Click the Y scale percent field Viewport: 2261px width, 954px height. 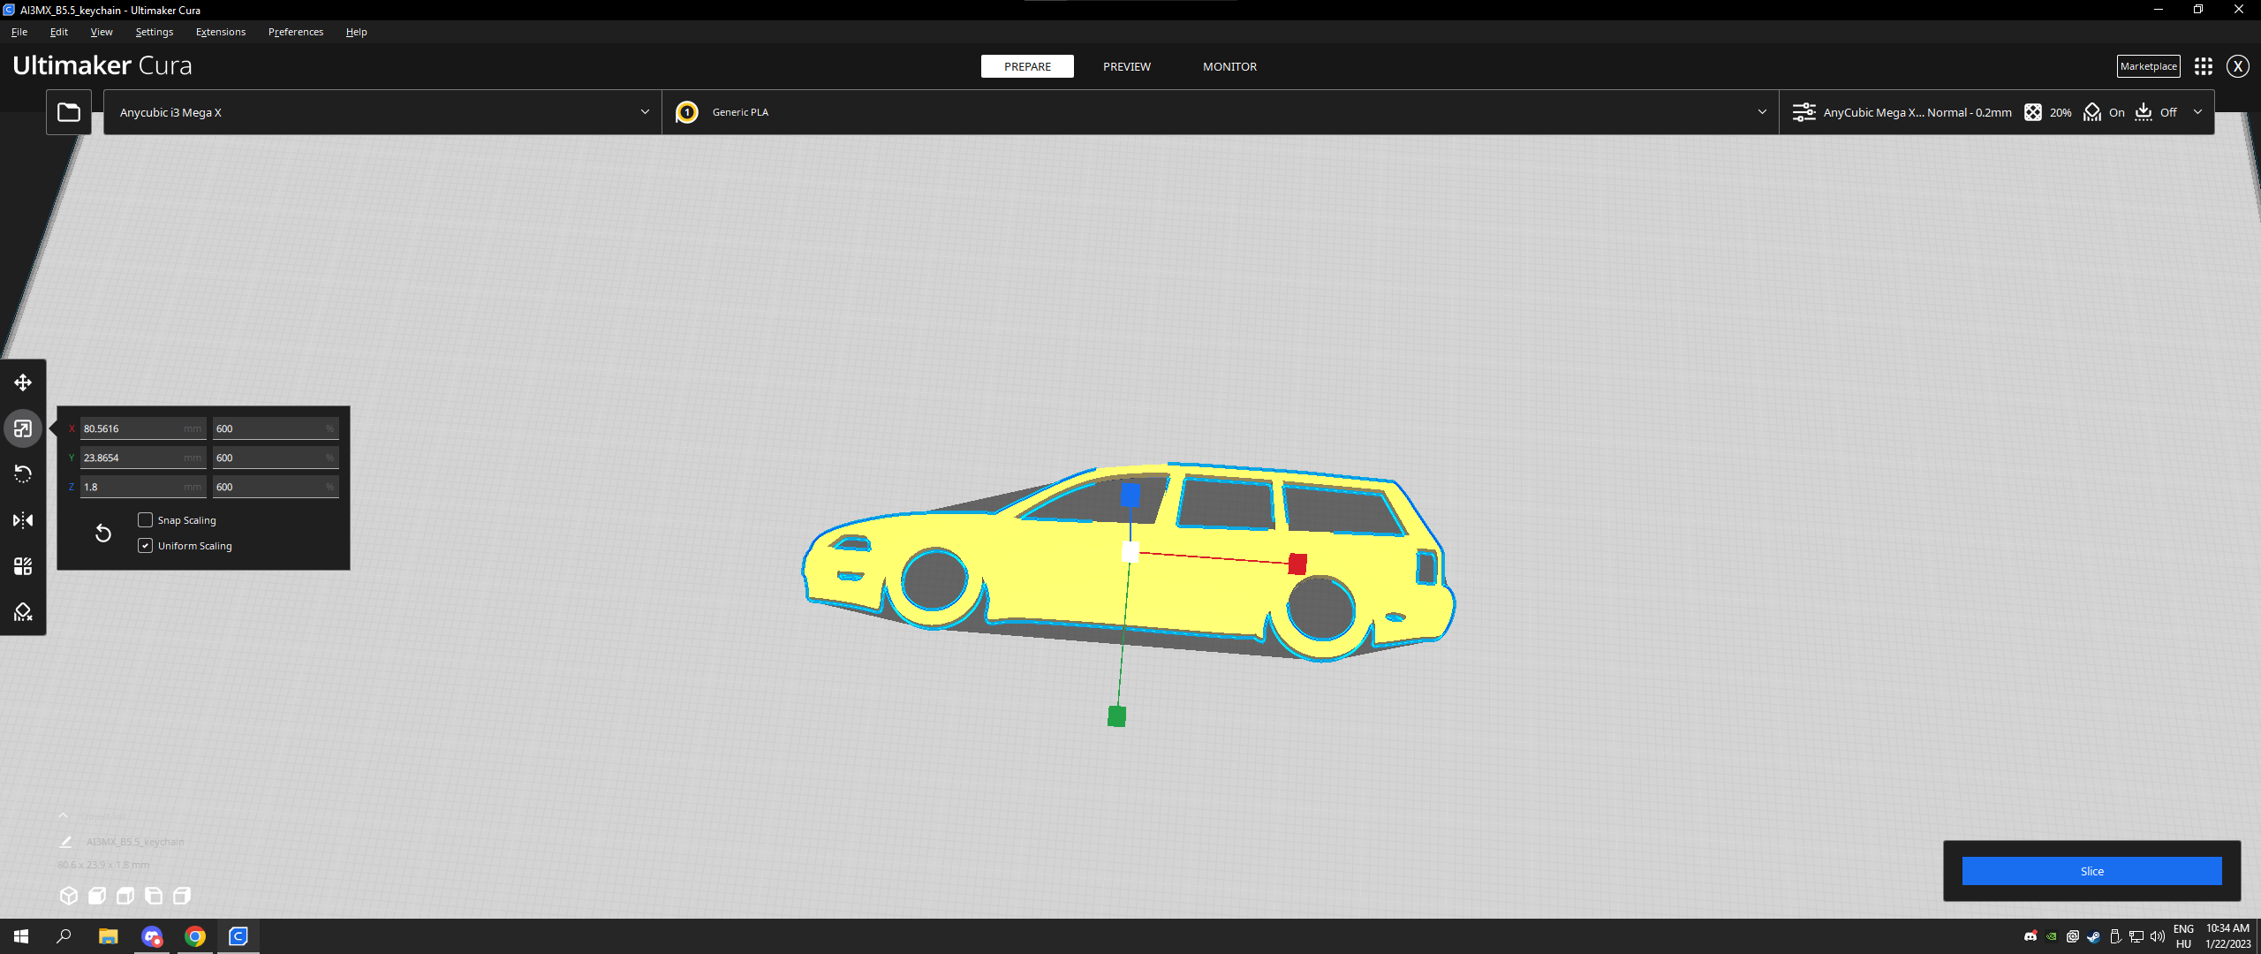276,458
